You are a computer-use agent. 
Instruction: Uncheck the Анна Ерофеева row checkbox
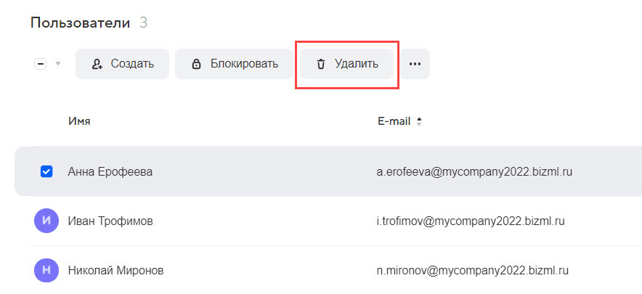[46, 171]
